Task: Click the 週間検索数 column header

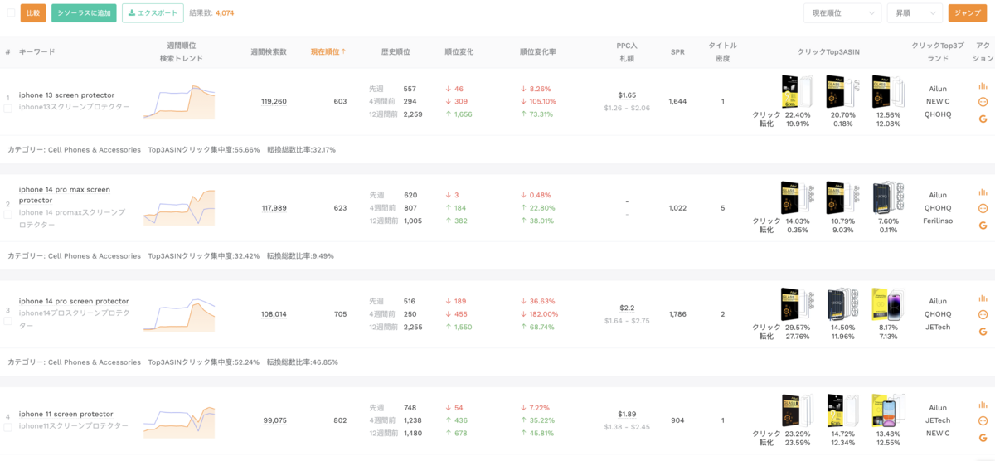Action: [x=269, y=51]
